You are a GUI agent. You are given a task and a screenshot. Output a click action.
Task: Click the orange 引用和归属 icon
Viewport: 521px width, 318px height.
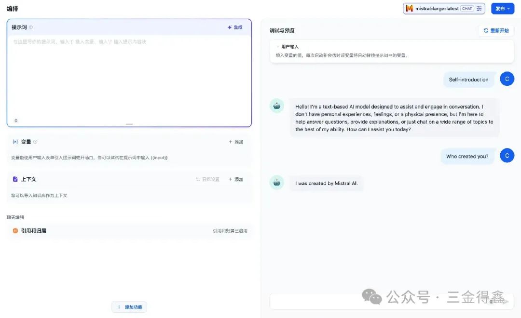coord(15,231)
